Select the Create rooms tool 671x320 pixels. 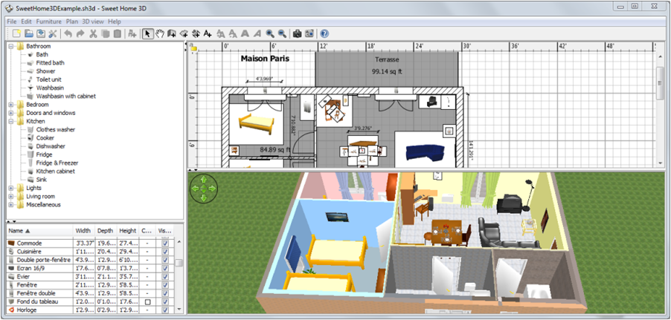(184, 33)
